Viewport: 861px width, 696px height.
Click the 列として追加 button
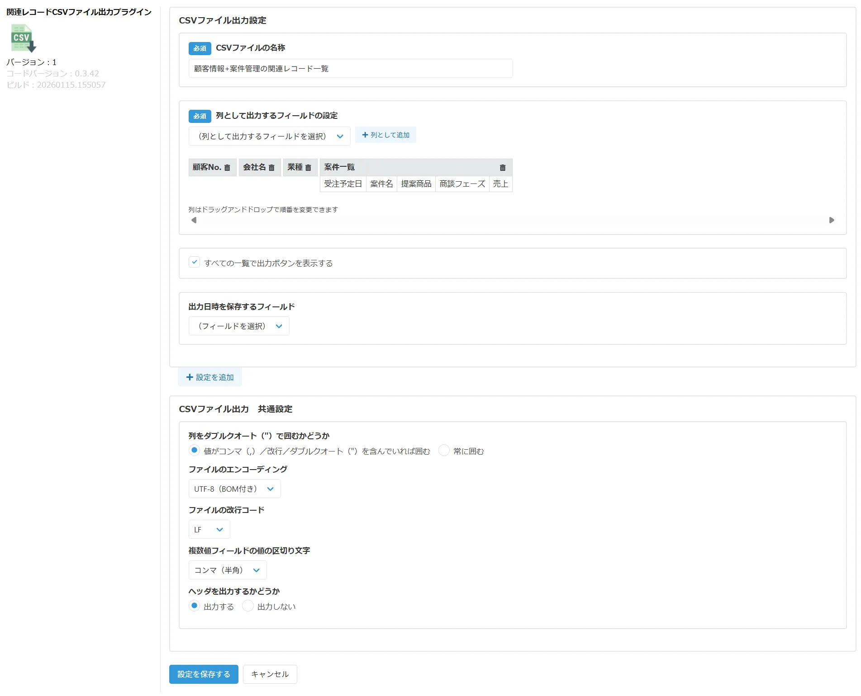pos(385,135)
